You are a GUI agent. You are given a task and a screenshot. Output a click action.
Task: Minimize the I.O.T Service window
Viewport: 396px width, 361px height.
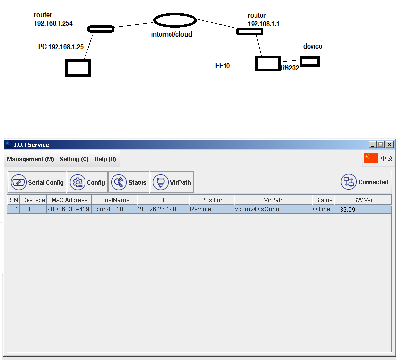pyautogui.click(x=373, y=145)
